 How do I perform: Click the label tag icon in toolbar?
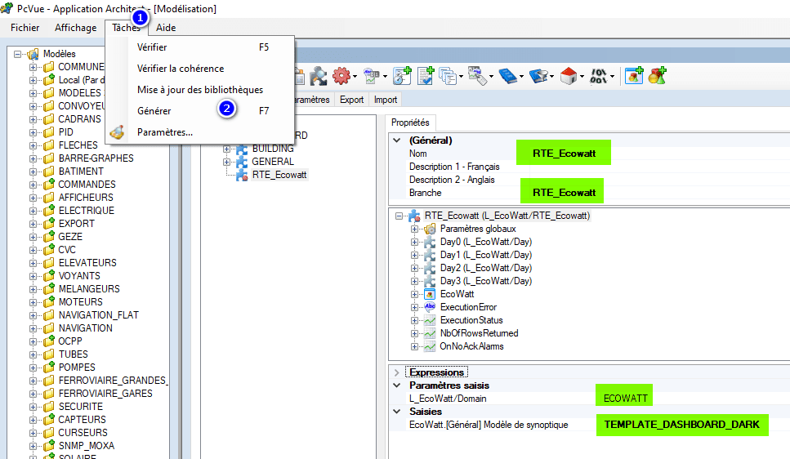pyautogui.click(x=476, y=76)
